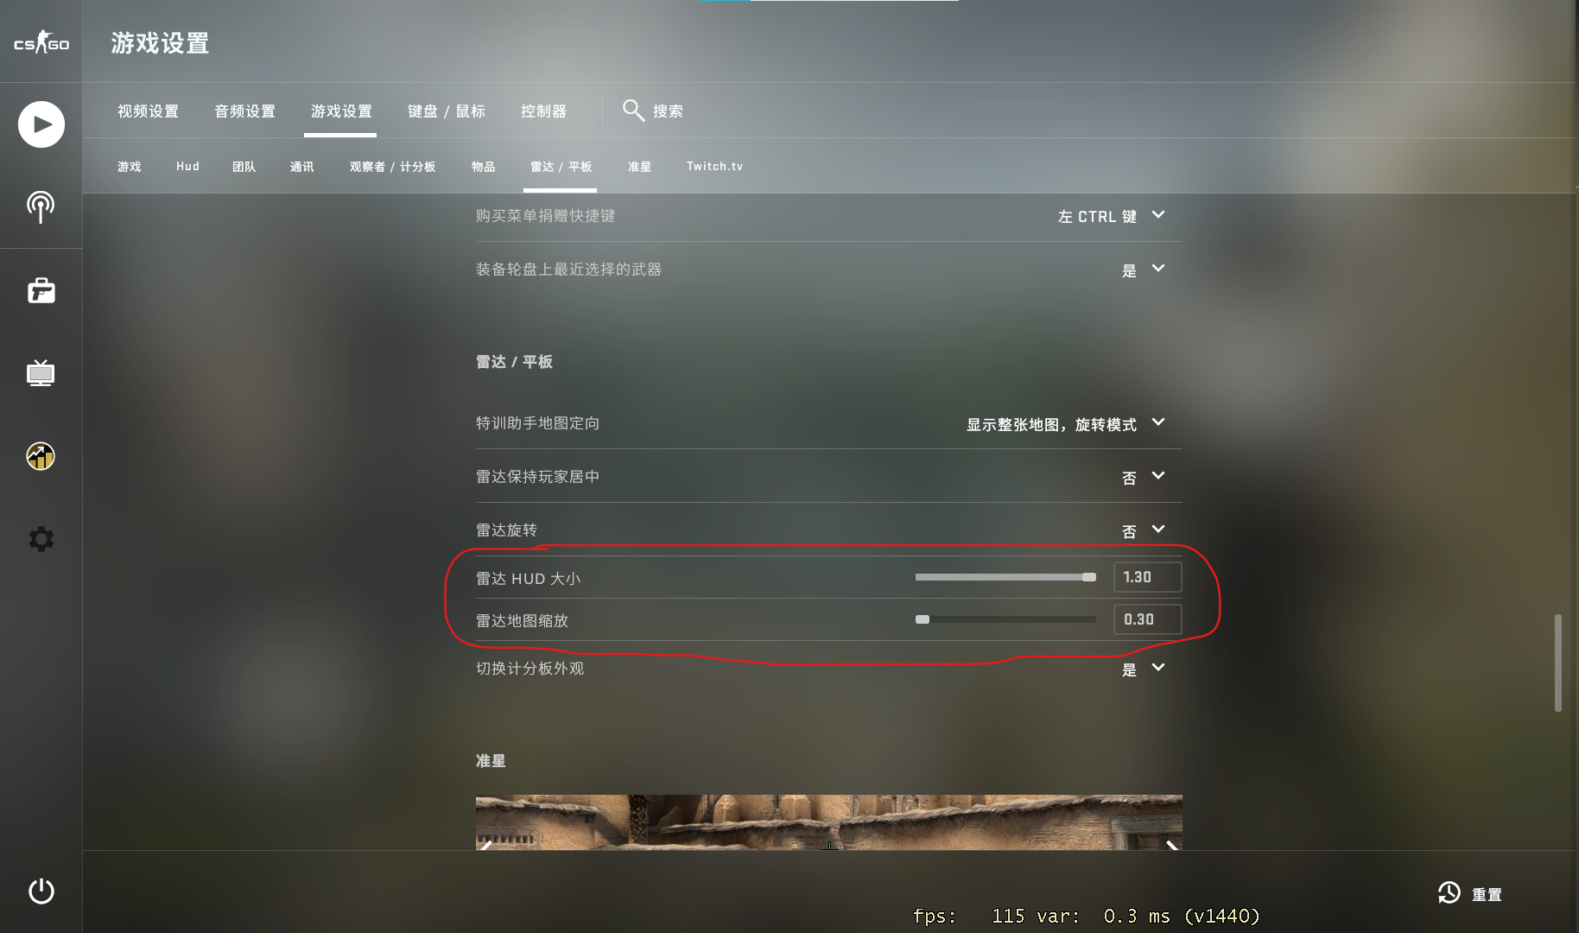This screenshot has height=933, width=1579.
Task: Click the 重置 reset button
Action: coord(1470,894)
